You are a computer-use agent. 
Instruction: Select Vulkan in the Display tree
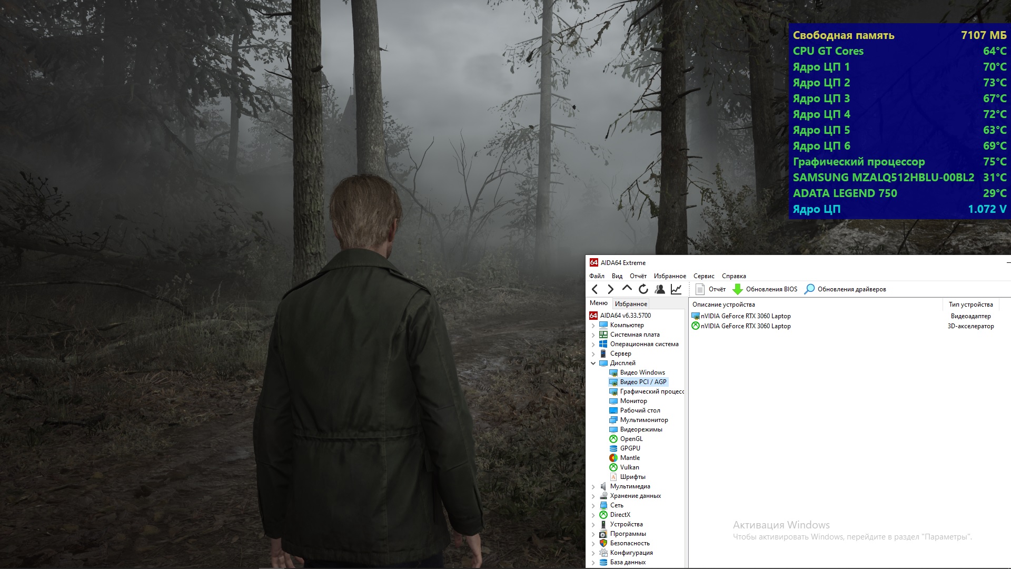(x=629, y=467)
